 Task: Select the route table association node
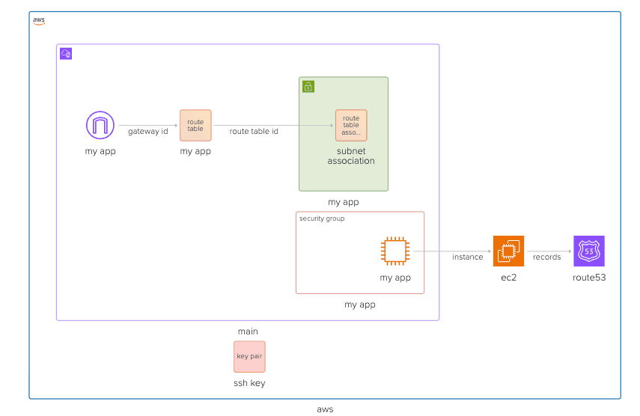pyautogui.click(x=351, y=125)
